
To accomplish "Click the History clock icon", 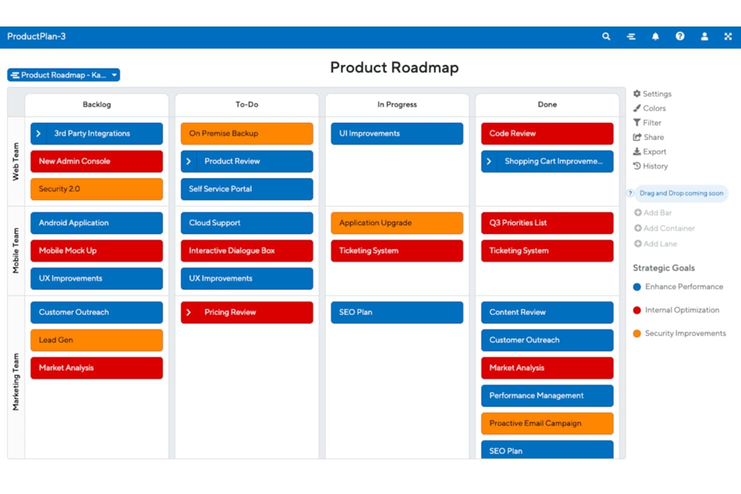I will pyautogui.click(x=637, y=166).
